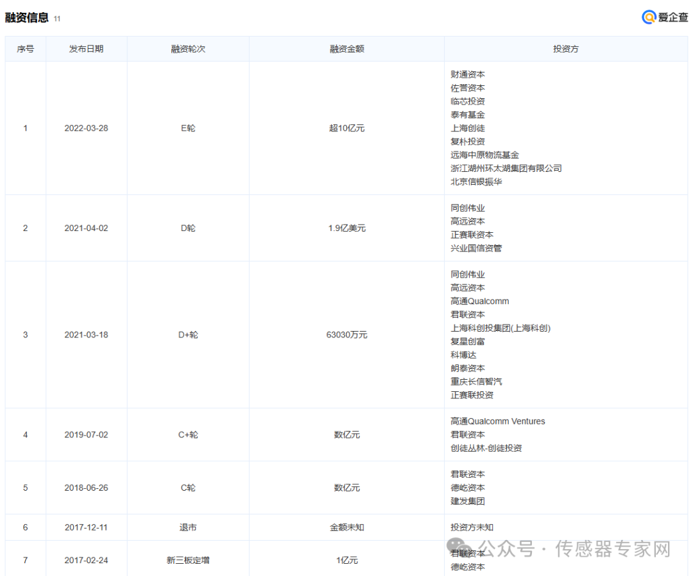Open investor 科博达

click(463, 355)
